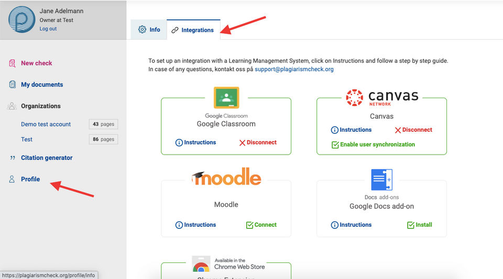The image size is (503, 279).
Task: Click the Info tab gear icon
Action: 142,29
